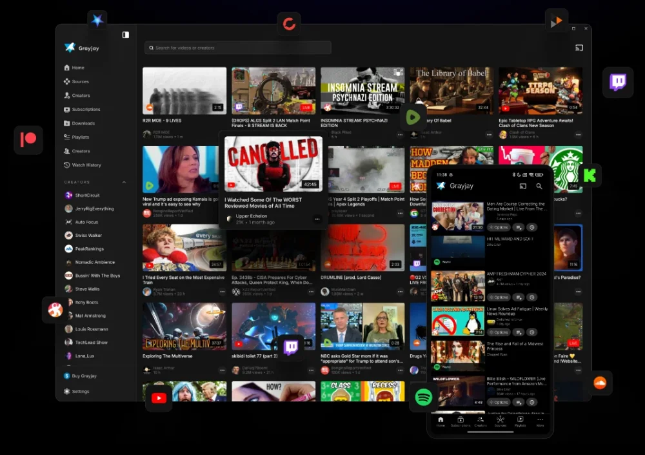Click the Buy Grayjay link
645x455 pixels.
pyautogui.click(x=84, y=376)
